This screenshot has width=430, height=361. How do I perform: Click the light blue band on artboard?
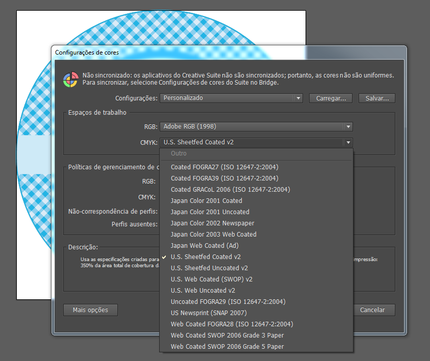click(34, 154)
